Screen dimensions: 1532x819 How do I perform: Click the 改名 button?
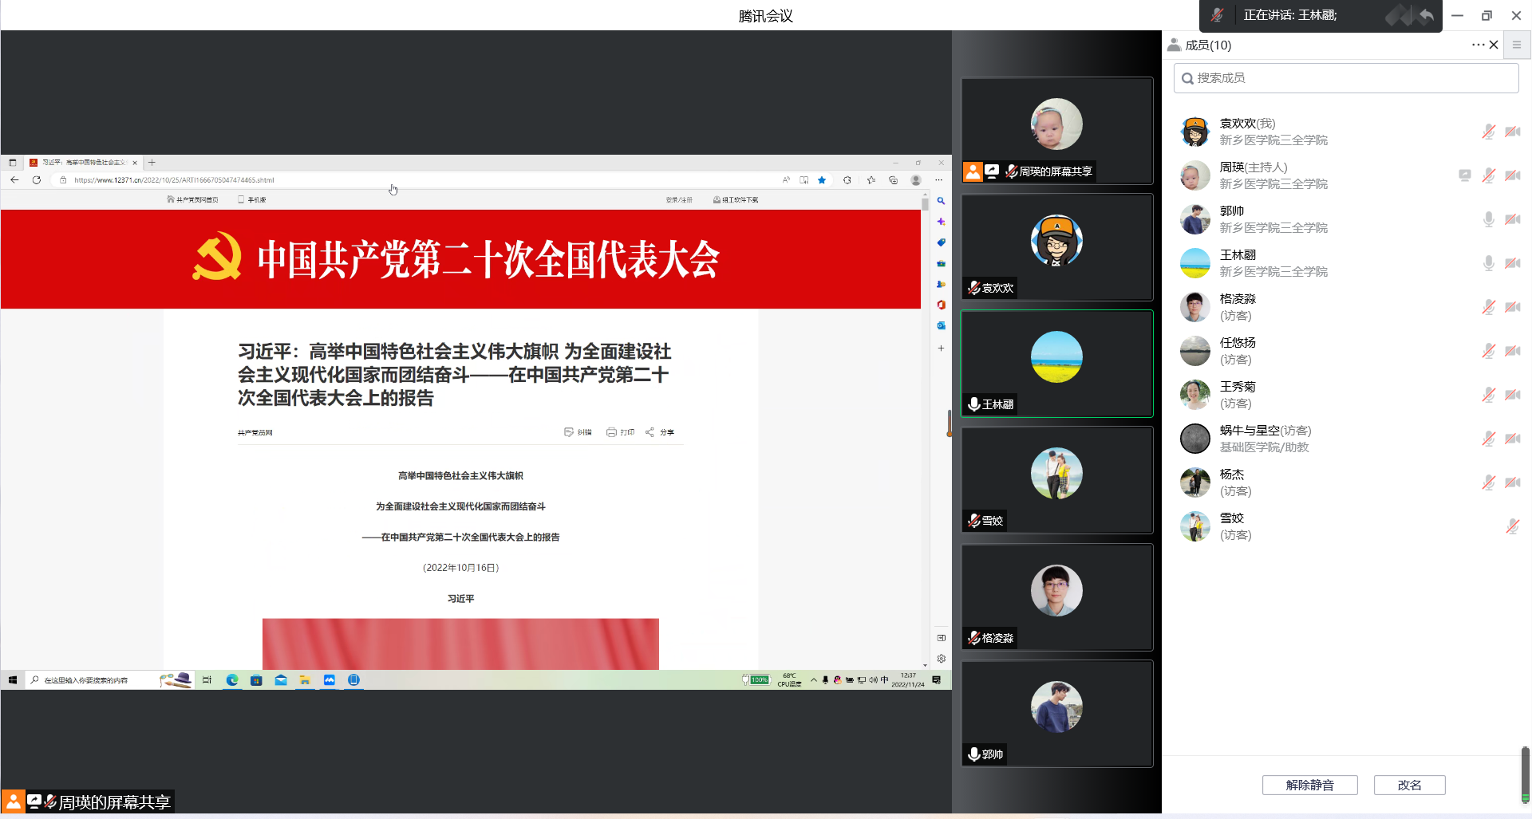pyautogui.click(x=1409, y=785)
